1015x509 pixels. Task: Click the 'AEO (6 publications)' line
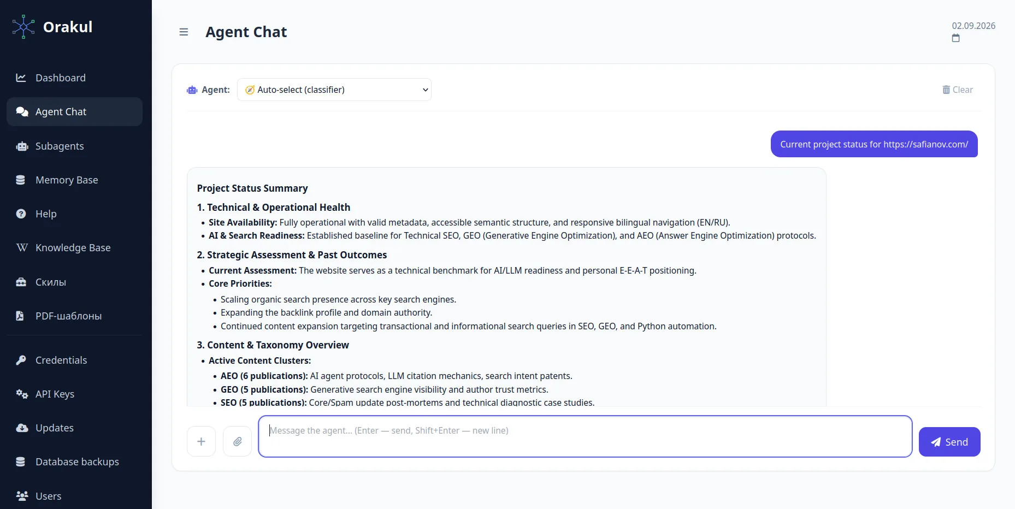click(x=397, y=376)
